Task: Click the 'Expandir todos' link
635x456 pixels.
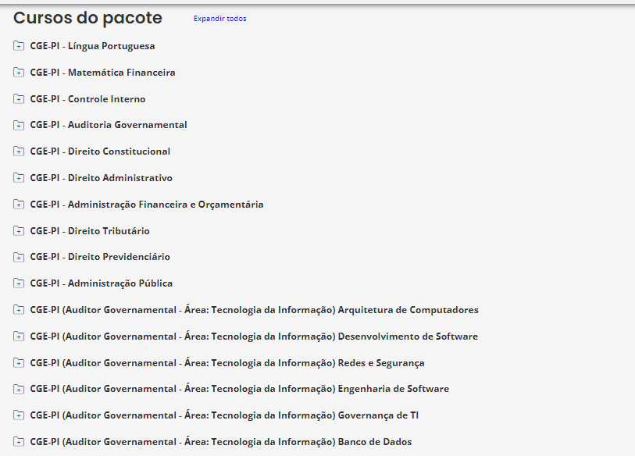Action: [219, 19]
